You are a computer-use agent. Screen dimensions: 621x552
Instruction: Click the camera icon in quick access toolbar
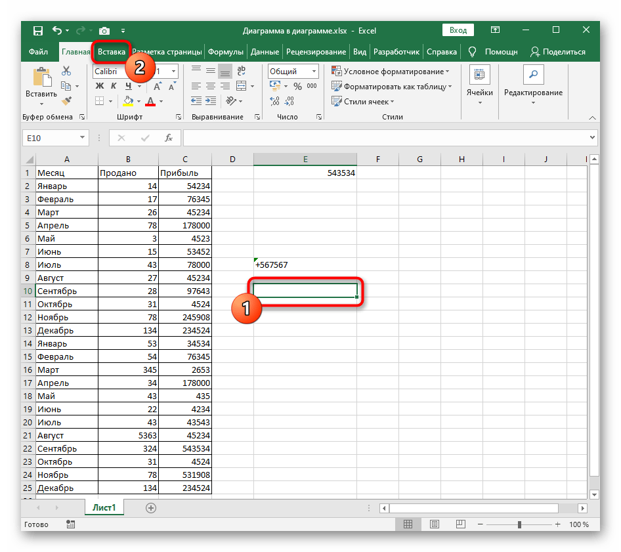104,31
